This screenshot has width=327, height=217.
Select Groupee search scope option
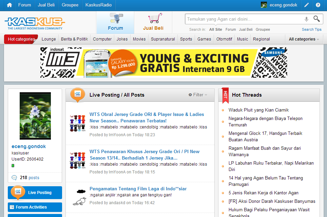pyautogui.click(x=263, y=29)
